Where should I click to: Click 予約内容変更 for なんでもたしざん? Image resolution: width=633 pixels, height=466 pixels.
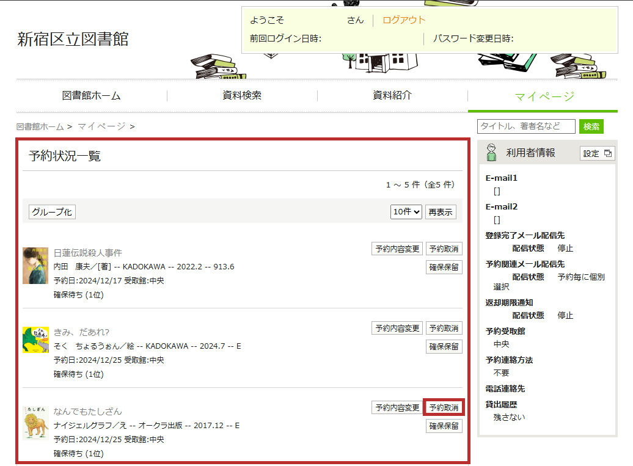point(397,407)
